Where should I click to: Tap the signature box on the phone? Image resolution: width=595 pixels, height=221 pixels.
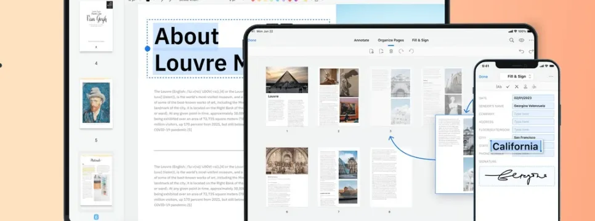[516, 176]
